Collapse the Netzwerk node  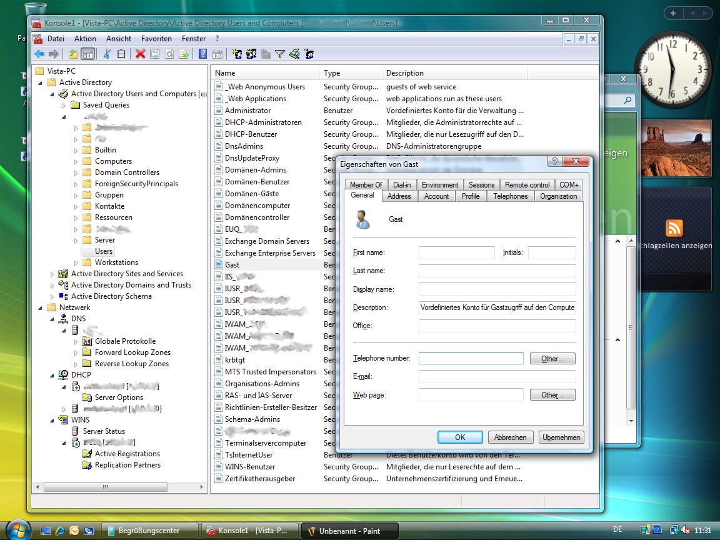[40, 307]
